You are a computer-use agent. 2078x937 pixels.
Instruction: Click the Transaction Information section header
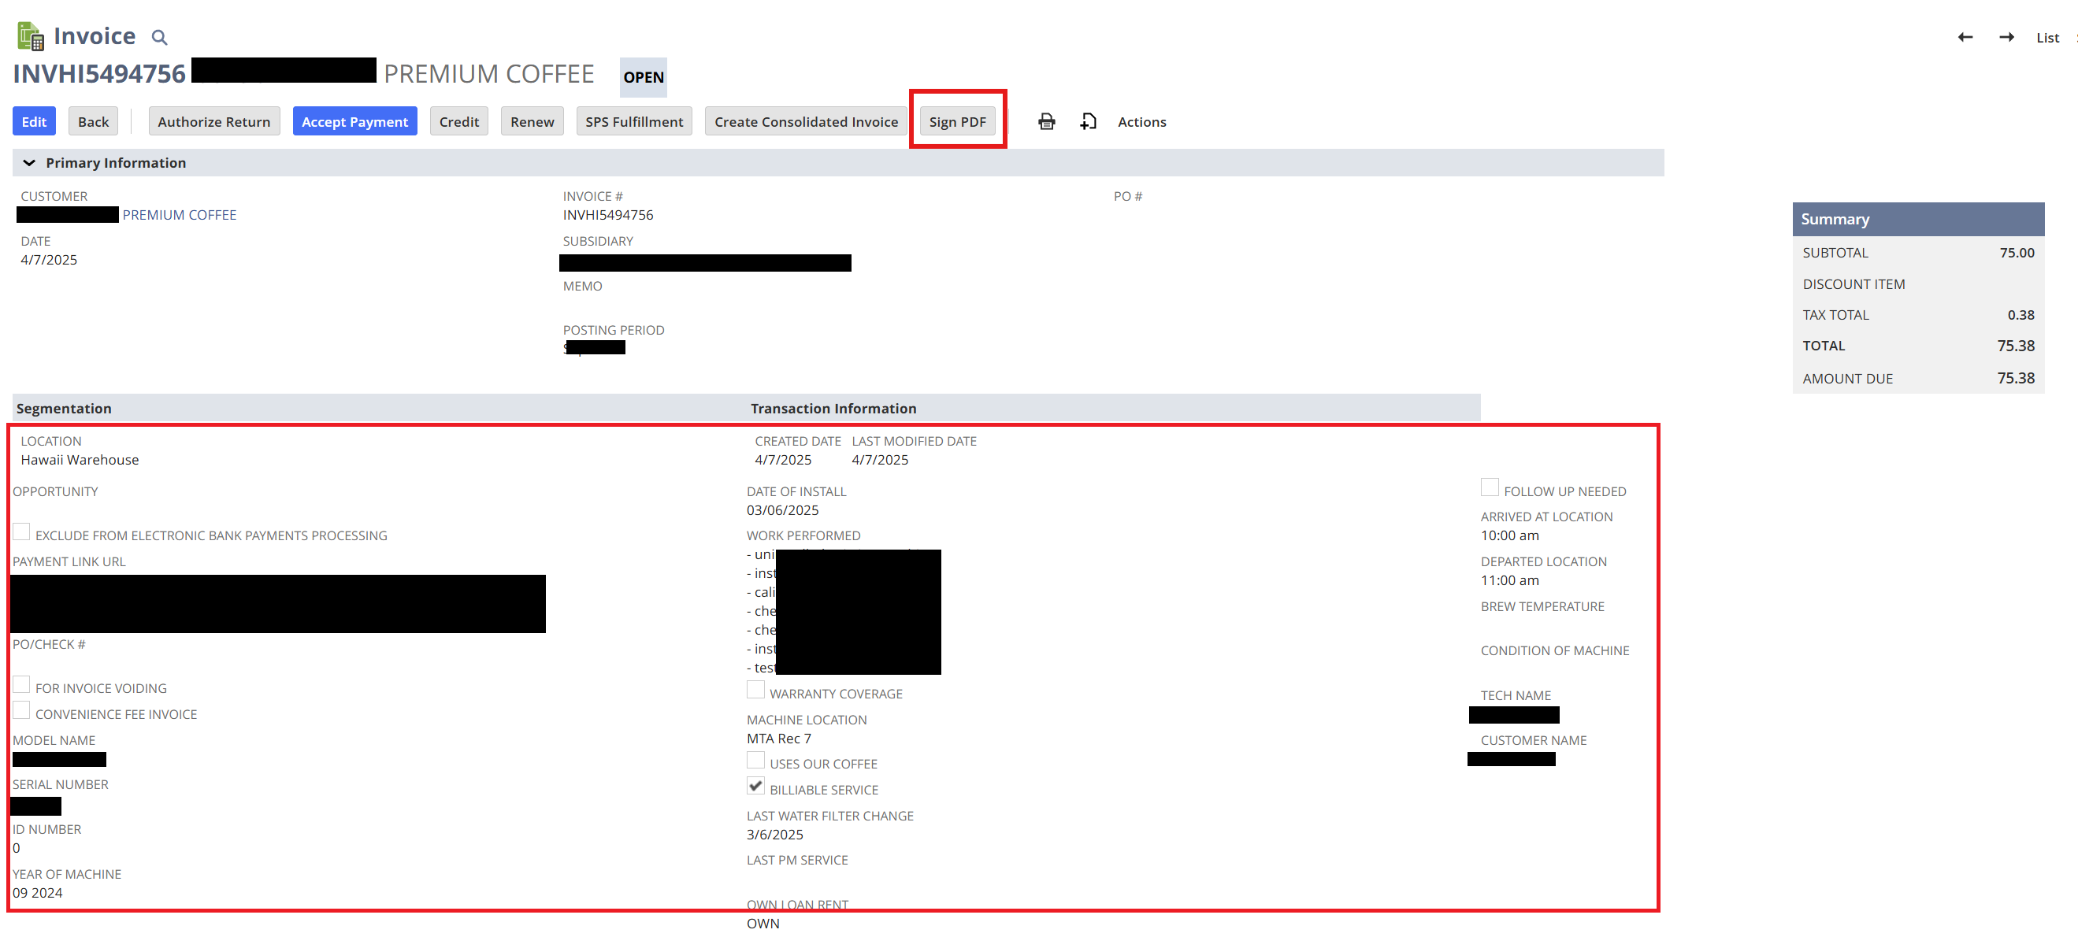tap(833, 409)
